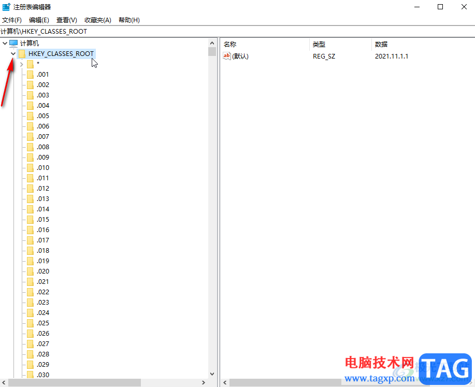Click the .012 key folder icon
475x387 pixels.
30,189
